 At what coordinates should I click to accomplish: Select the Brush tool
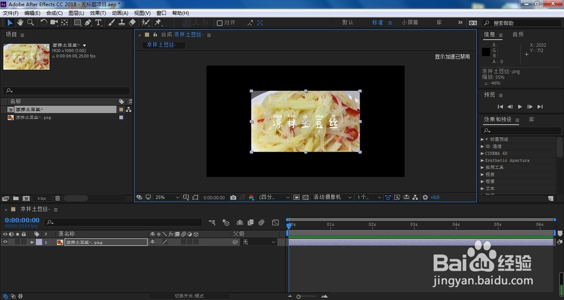coord(111,23)
